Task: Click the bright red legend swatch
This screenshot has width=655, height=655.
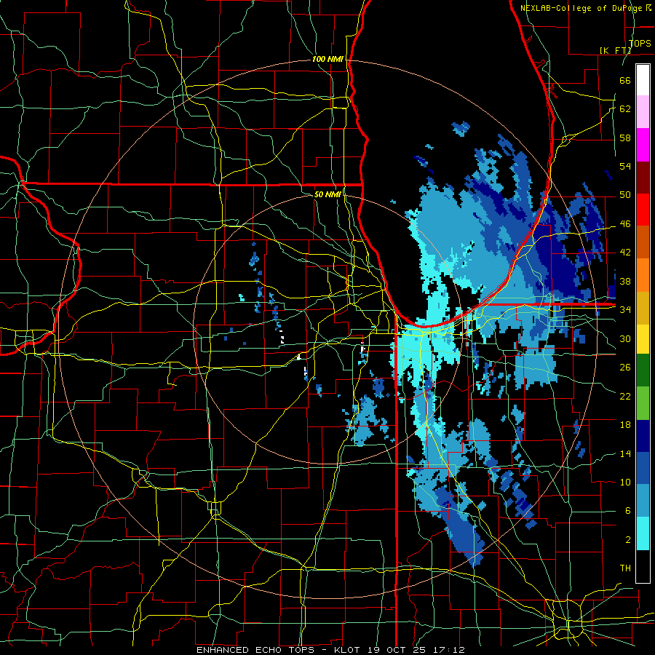Action: (643, 210)
